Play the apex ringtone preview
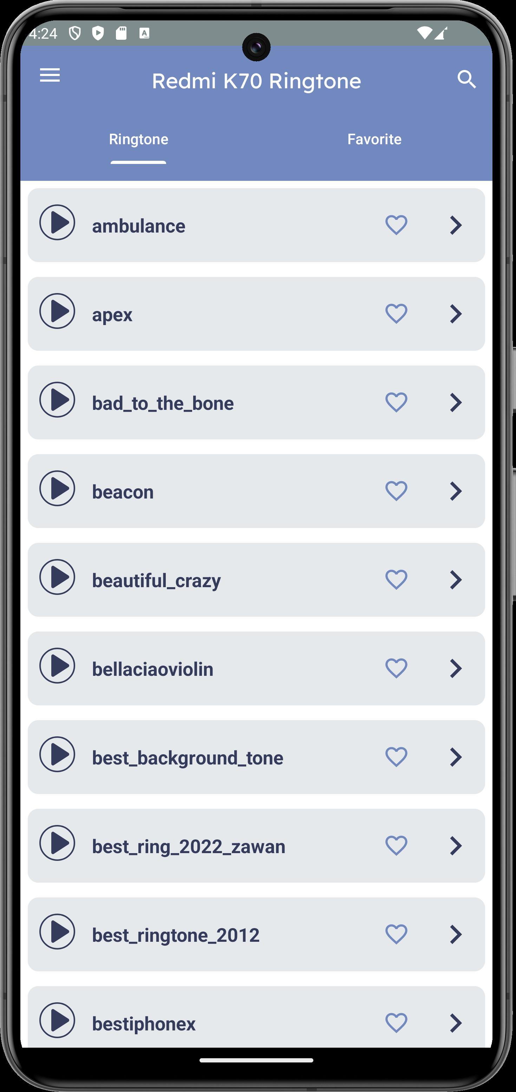Image resolution: width=516 pixels, height=1092 pixels. coord(57,311)
